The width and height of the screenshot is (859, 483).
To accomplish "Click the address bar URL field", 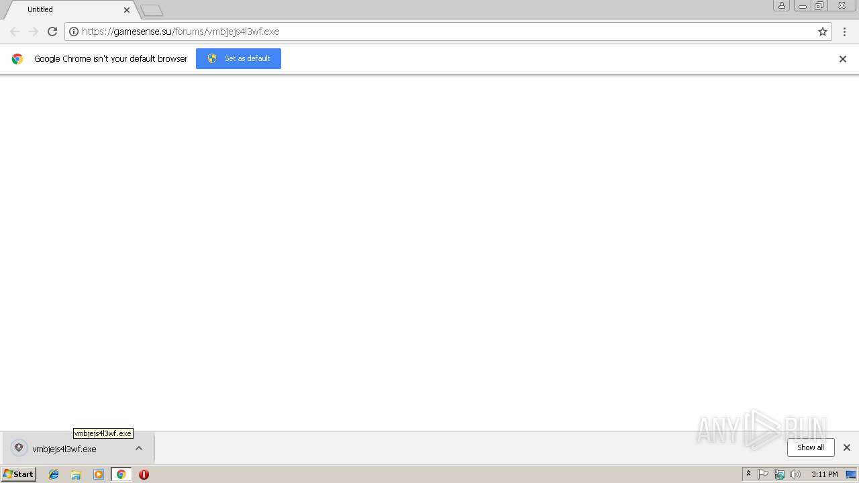I will coord(448,32).
